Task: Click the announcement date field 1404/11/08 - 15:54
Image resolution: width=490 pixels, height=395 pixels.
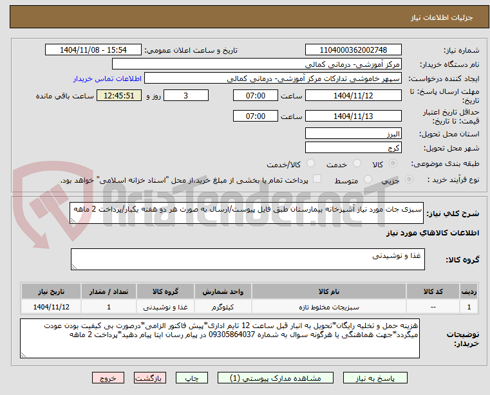Action: pyautogui.click(x=93, y=50)
